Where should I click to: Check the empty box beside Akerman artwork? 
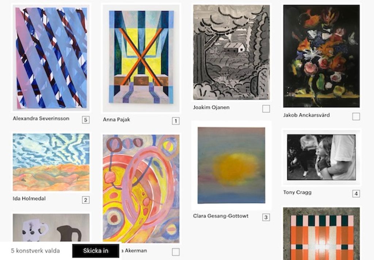coord(176,252)
